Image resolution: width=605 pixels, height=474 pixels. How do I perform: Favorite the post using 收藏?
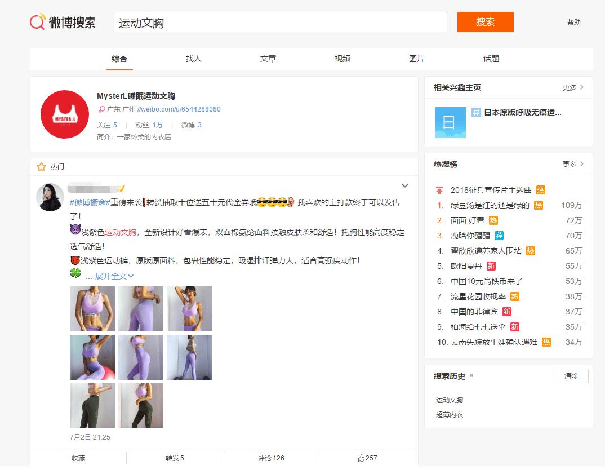coord(77,458)
